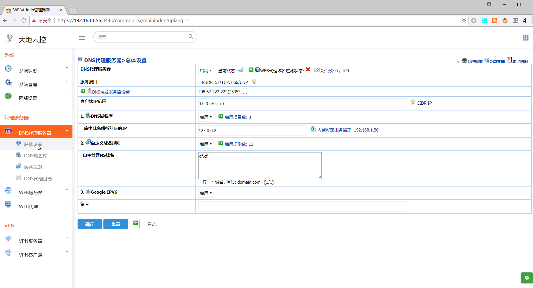Bookmark page with the star icon

pyautogui.click(x=464, y=20)
